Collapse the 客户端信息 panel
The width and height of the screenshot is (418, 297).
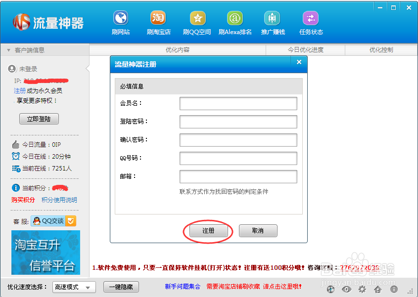click(x=9, y=49)
